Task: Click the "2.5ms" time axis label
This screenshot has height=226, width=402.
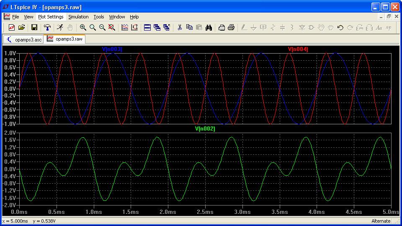Action: point(205,212)
